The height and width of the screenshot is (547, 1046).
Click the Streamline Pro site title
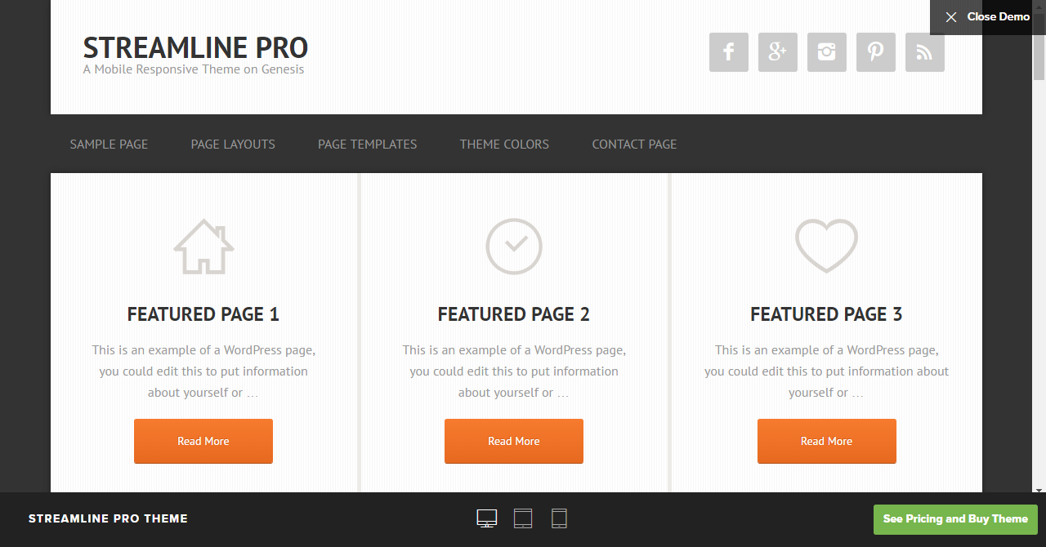[x=195, y=47]
